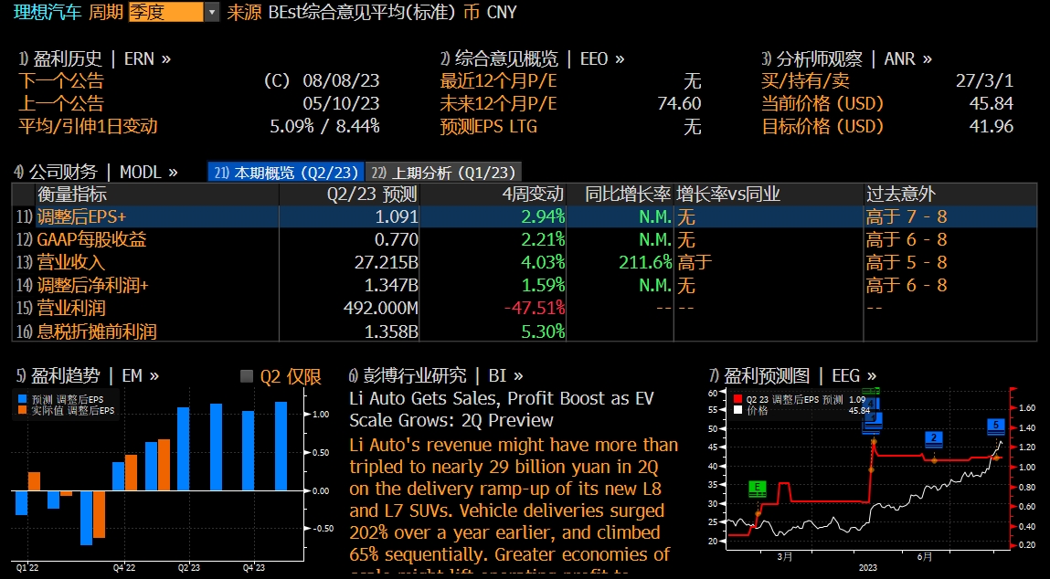Click the orange 实际值 调整后EPS legend swatch
Screen dimensions: 1050x579
click(24, 410)
